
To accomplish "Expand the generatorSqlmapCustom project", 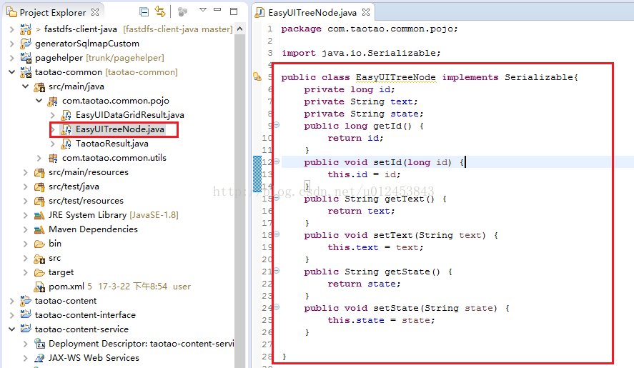I will tap(11, 44).
